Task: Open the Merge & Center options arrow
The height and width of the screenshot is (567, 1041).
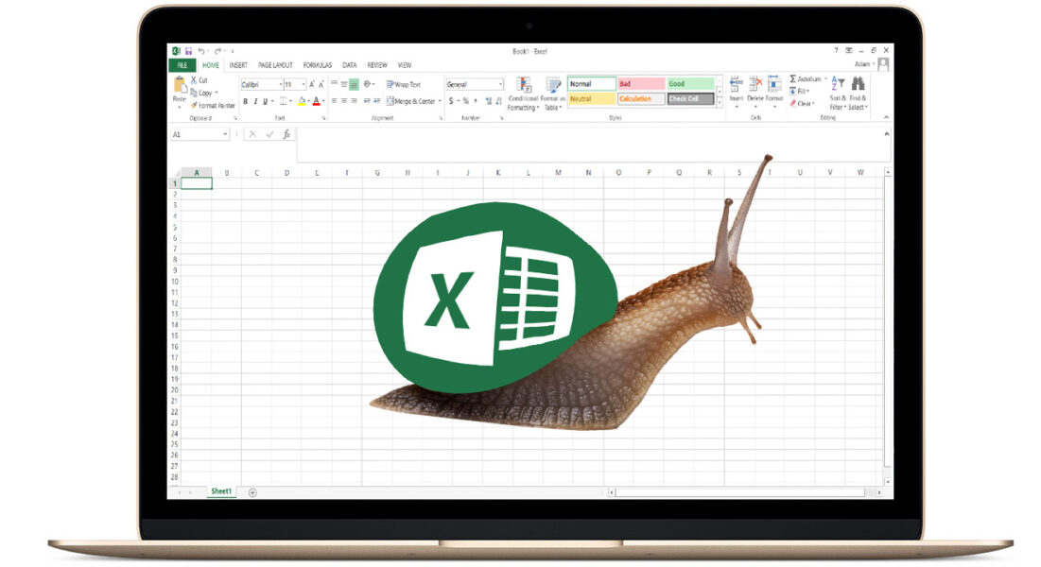Action: click(x=440, y=101)
